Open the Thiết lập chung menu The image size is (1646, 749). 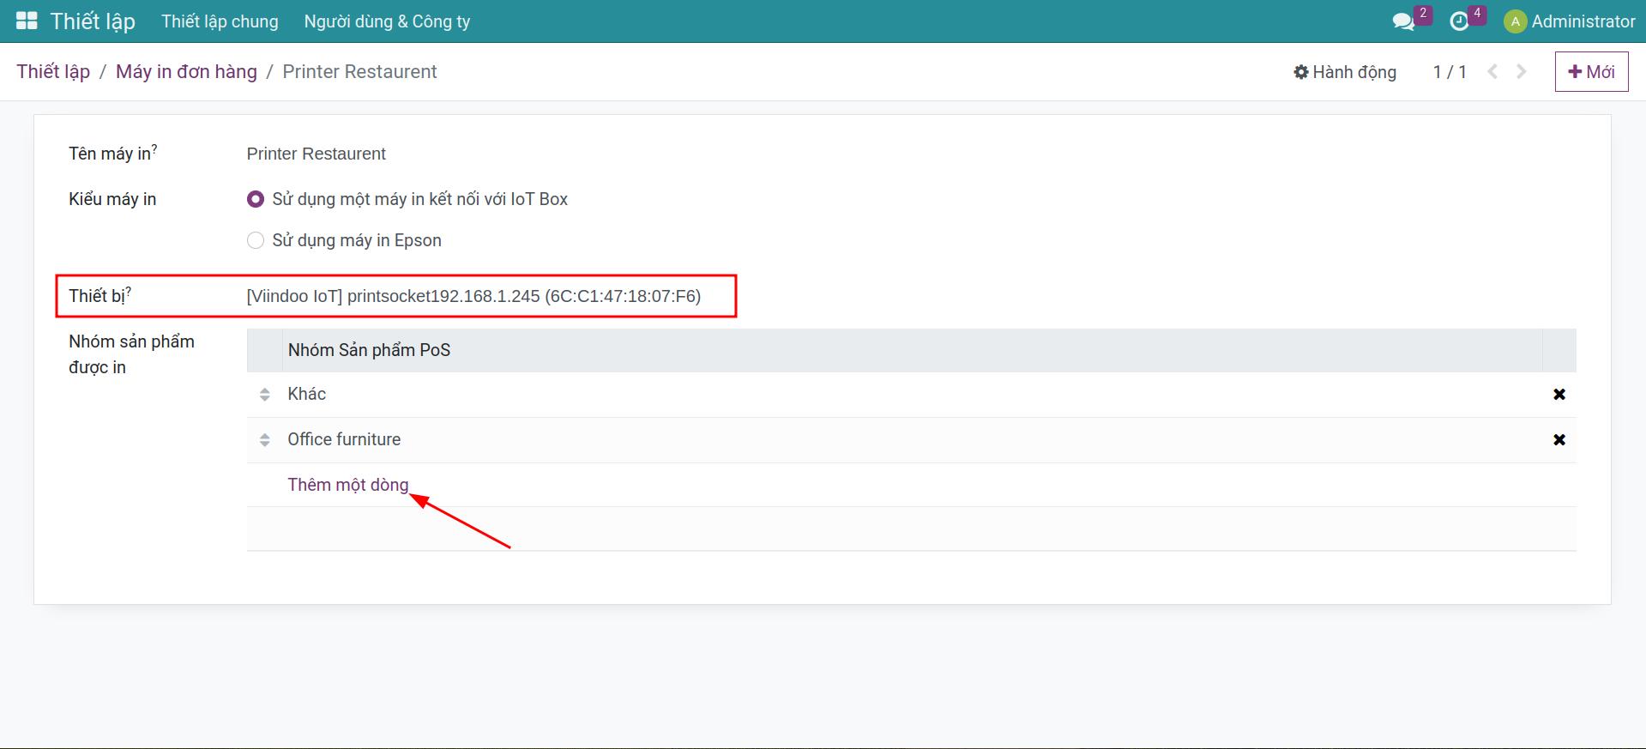point(220,21)
